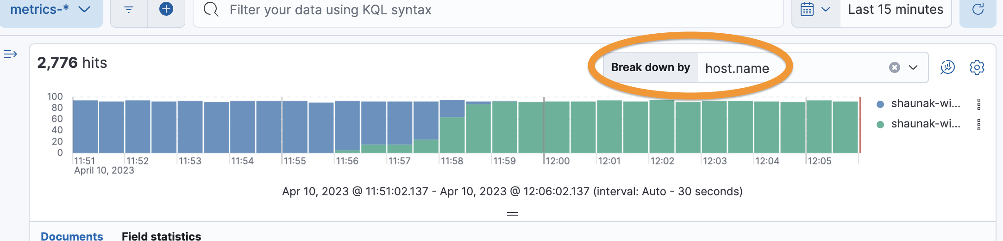This screenshot has width=1003, height=241.
Task: Expand the Break down by field list
Action: click(913, 68)
